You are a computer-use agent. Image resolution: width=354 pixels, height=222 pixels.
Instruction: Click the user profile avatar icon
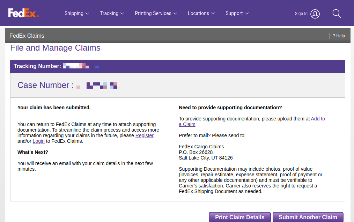(x=315, y=14)
